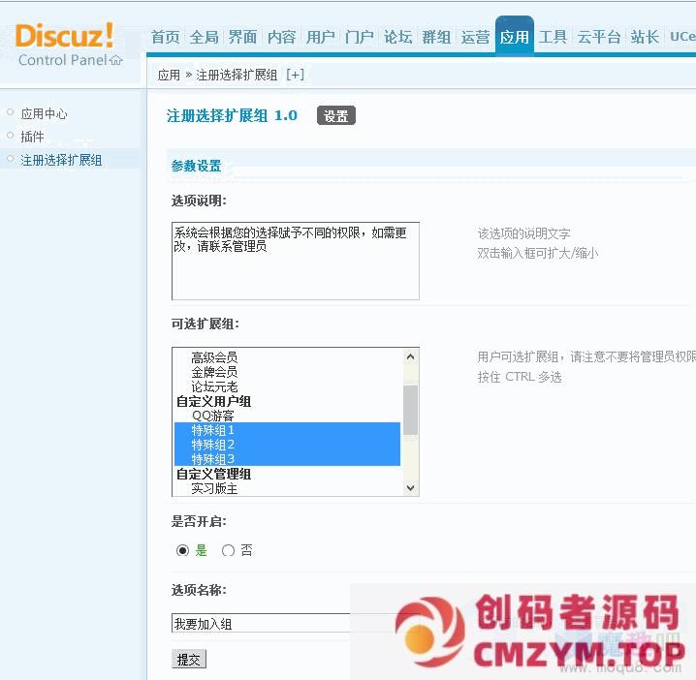Select 特殊组1 in the group list
This screenshot has width=696, height=680.
[x=213, y=430]
